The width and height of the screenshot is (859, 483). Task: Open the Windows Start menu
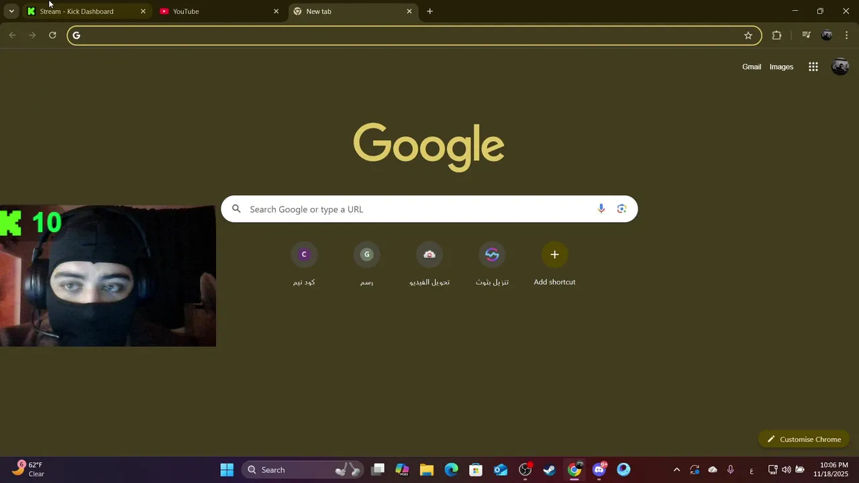tap(227, 470)
